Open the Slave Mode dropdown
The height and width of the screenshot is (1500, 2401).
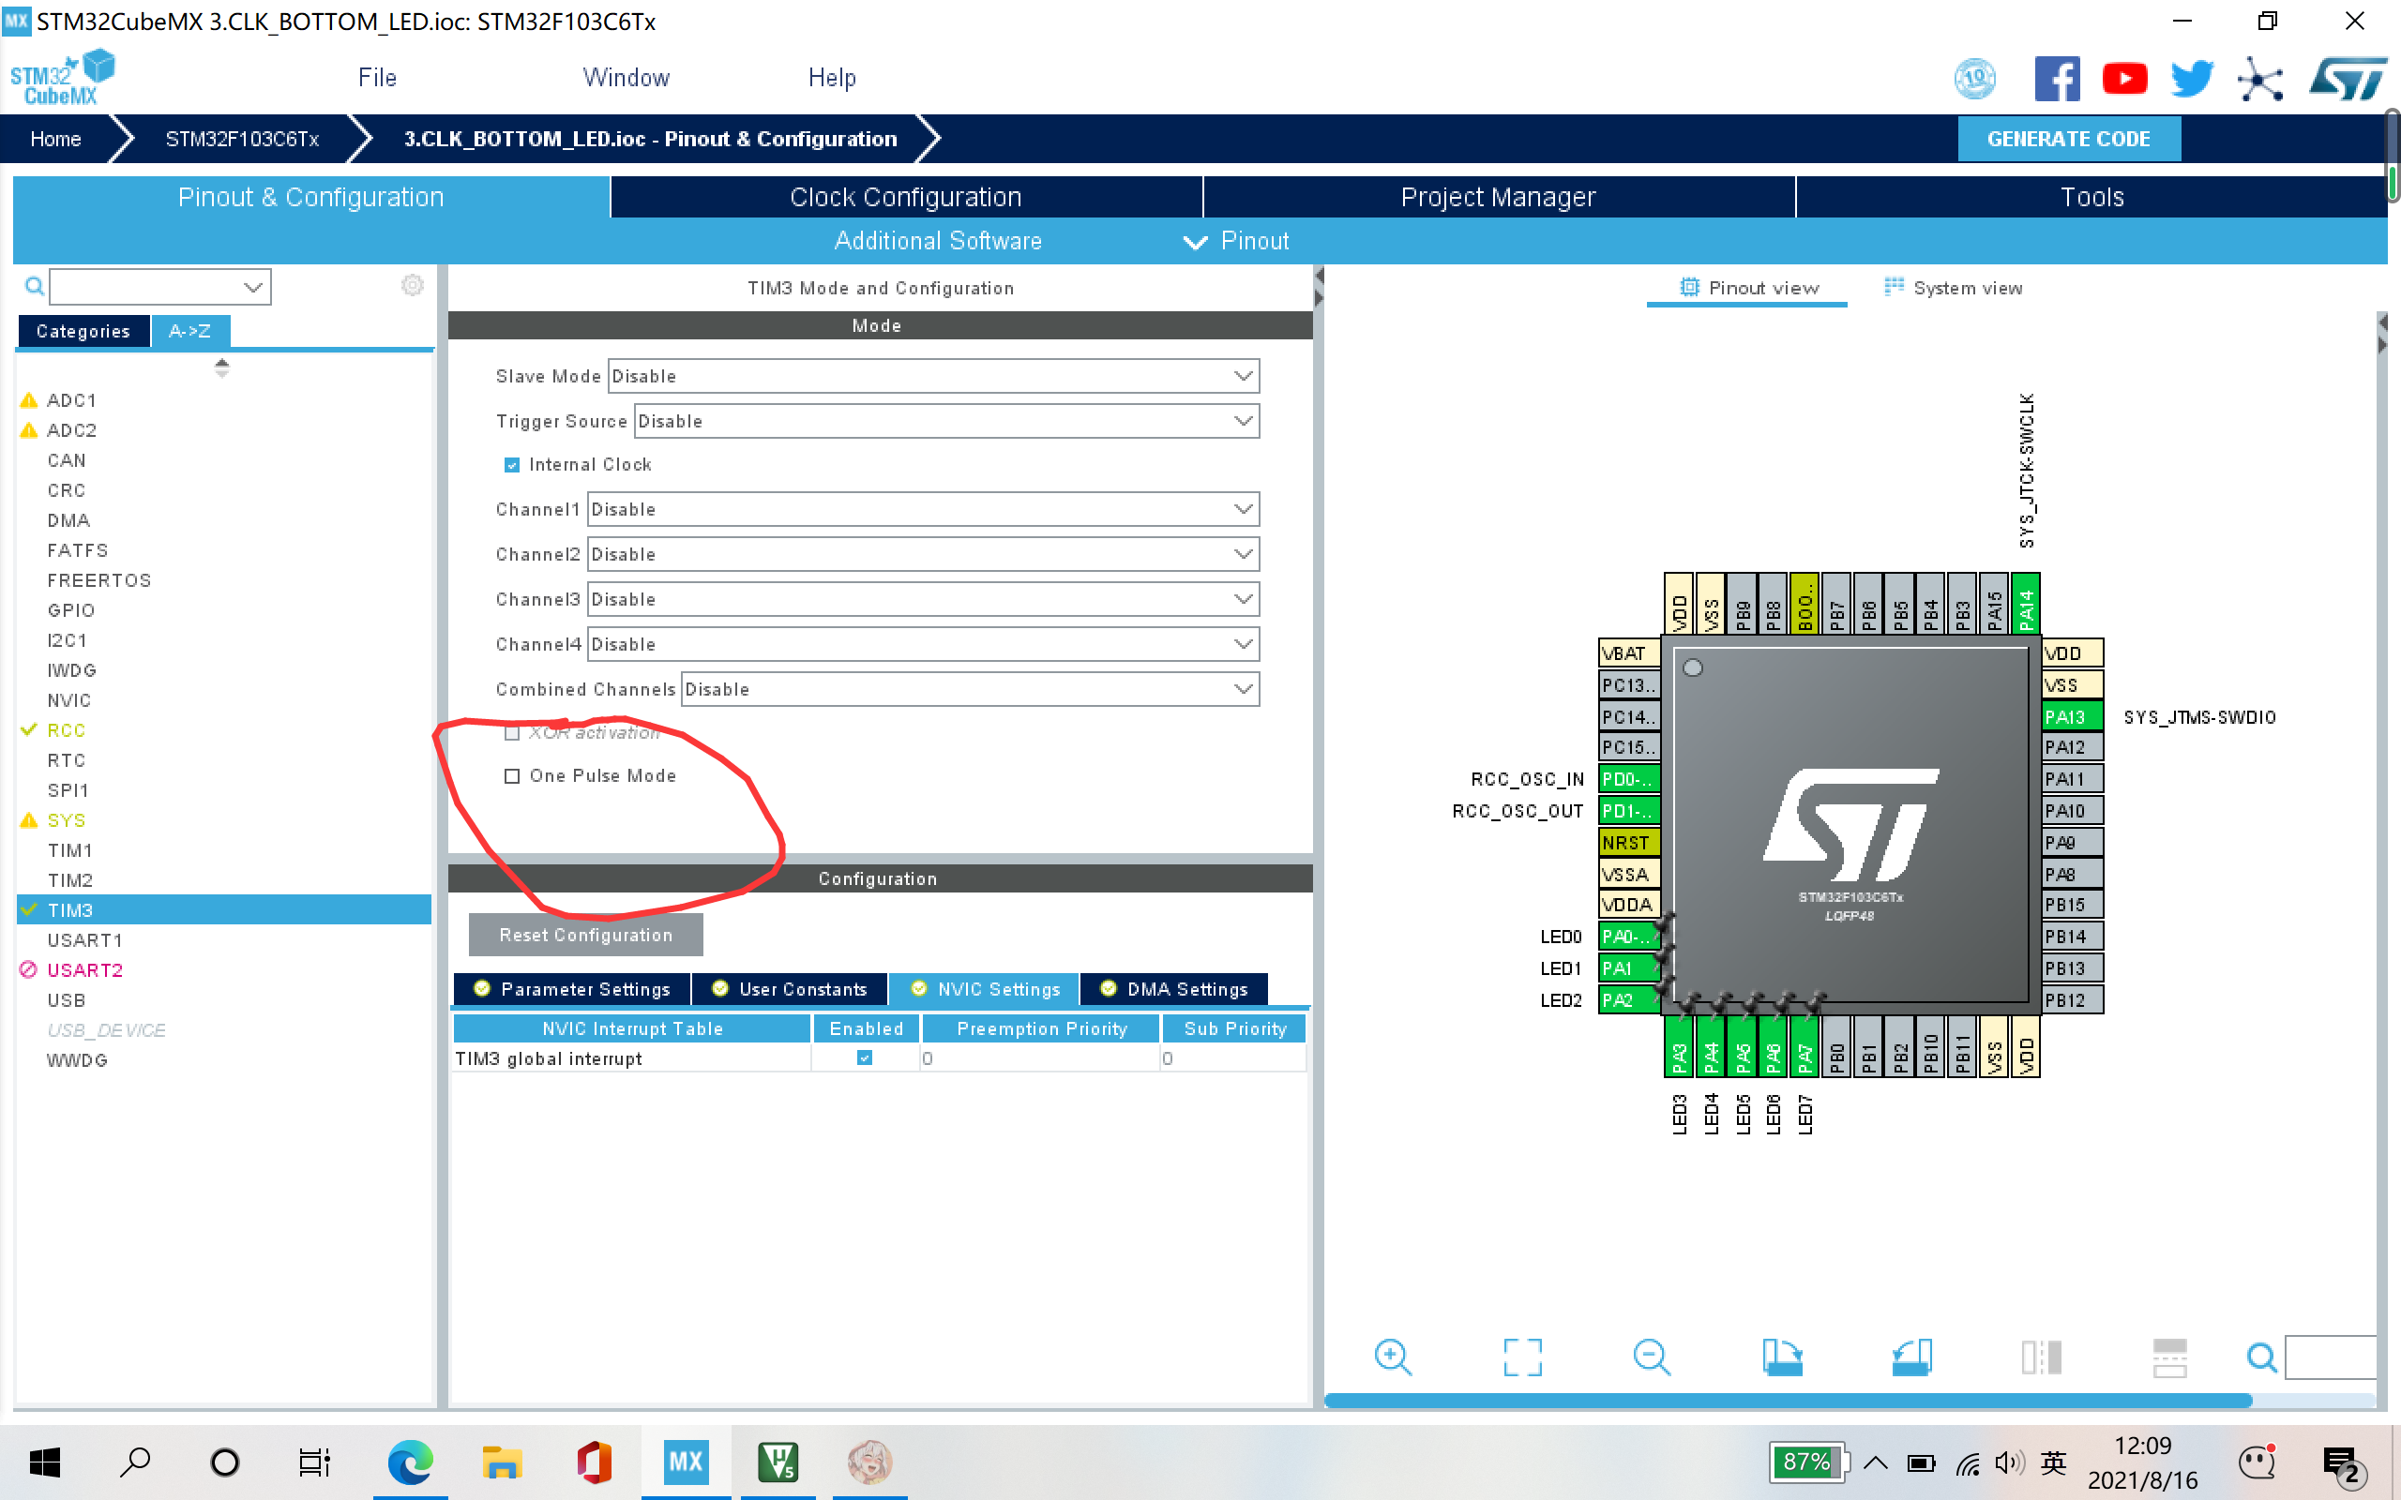coord(1242,376)
